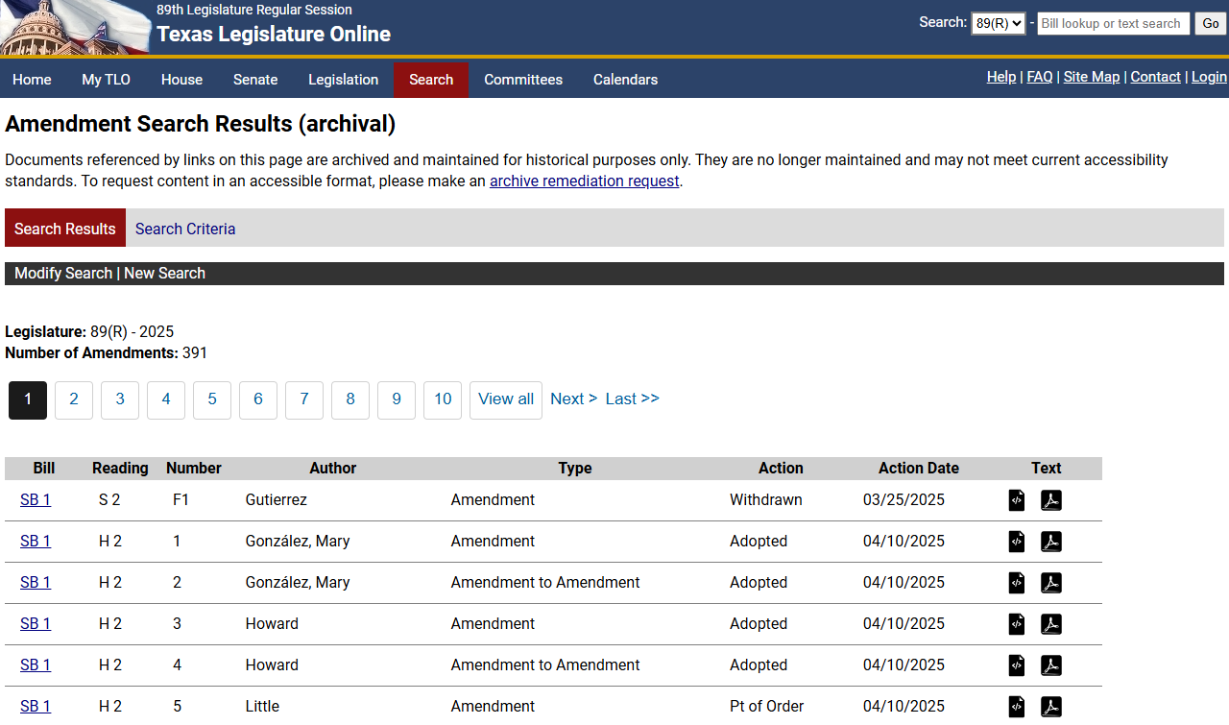Open PDF for Howard's amendment to amendment 4

click(1051, 665)
